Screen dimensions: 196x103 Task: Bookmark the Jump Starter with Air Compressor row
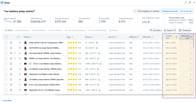point(11,43)
